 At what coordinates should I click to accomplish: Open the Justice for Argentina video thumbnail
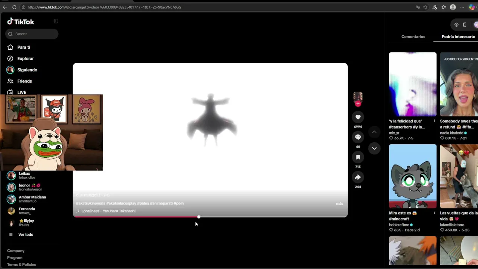[x=459, y=84]
